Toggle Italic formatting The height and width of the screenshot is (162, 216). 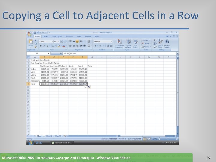(x=44, y=46)
